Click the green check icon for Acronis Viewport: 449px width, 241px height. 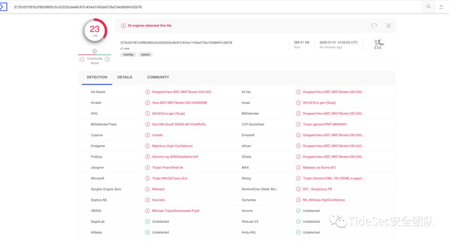click(299, 211)
